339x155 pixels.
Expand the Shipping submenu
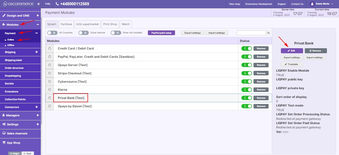click(x=36, y=52)
